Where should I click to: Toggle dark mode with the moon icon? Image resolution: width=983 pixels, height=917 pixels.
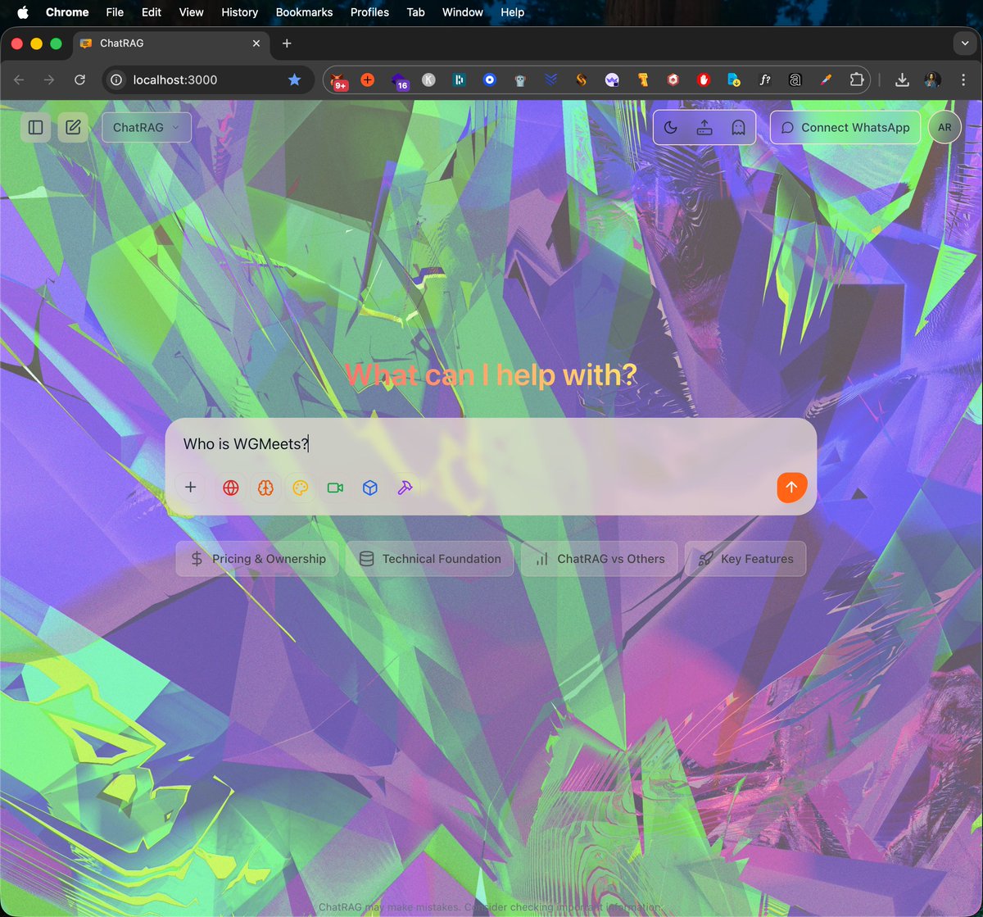click(671, 128)
